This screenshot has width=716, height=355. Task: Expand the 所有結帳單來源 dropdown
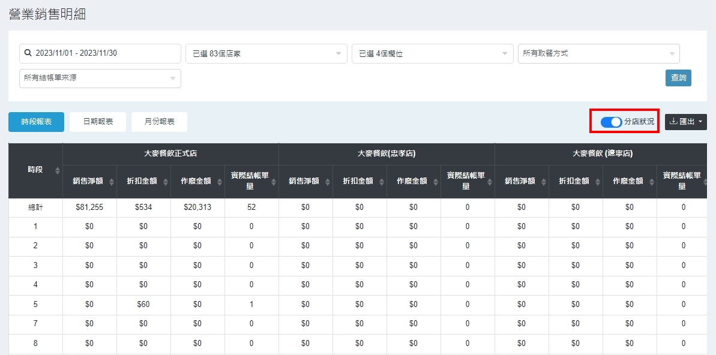pos(100,78)
